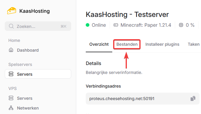Click the Minecraft game type icon
This screenshot has width=201, height=114.
[116, 25]
